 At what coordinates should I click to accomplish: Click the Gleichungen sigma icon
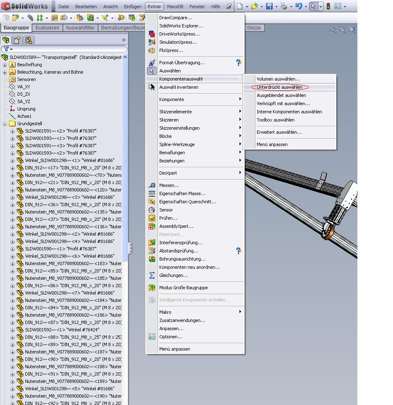point(152,275)
